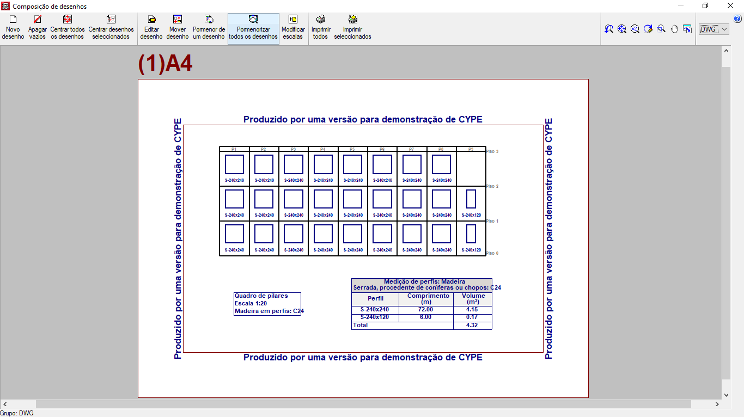Click previous zoom view icon

tap(609, 29)
